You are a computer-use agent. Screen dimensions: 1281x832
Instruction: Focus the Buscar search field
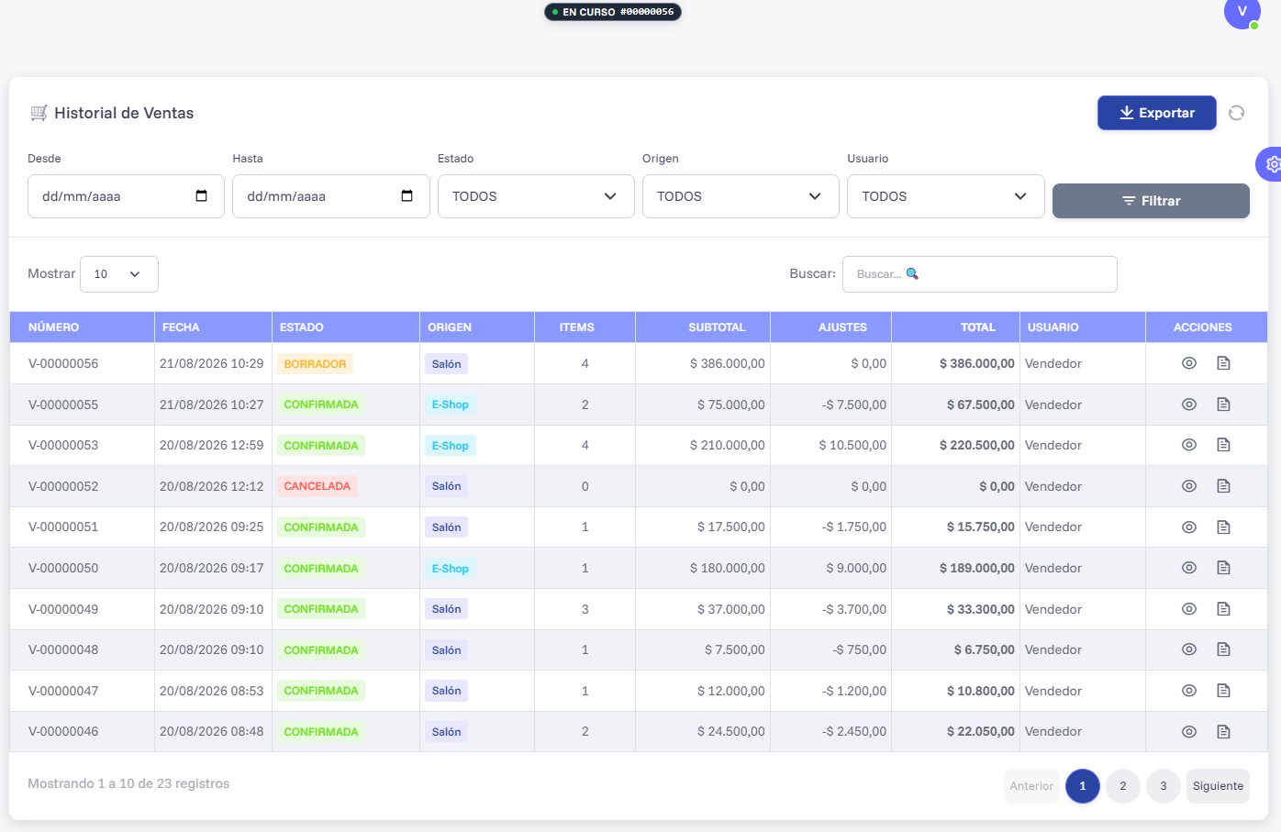tap(979, 274)
